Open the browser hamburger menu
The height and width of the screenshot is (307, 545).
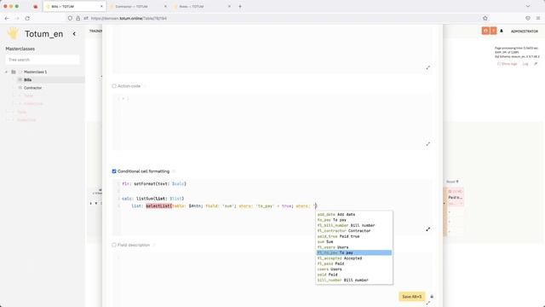pos(538,18)
